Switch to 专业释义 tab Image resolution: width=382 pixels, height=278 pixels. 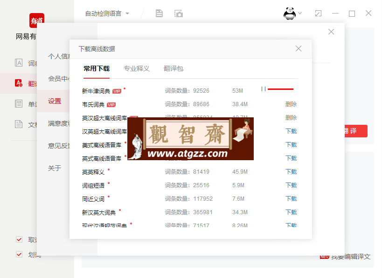click(136, 68)
